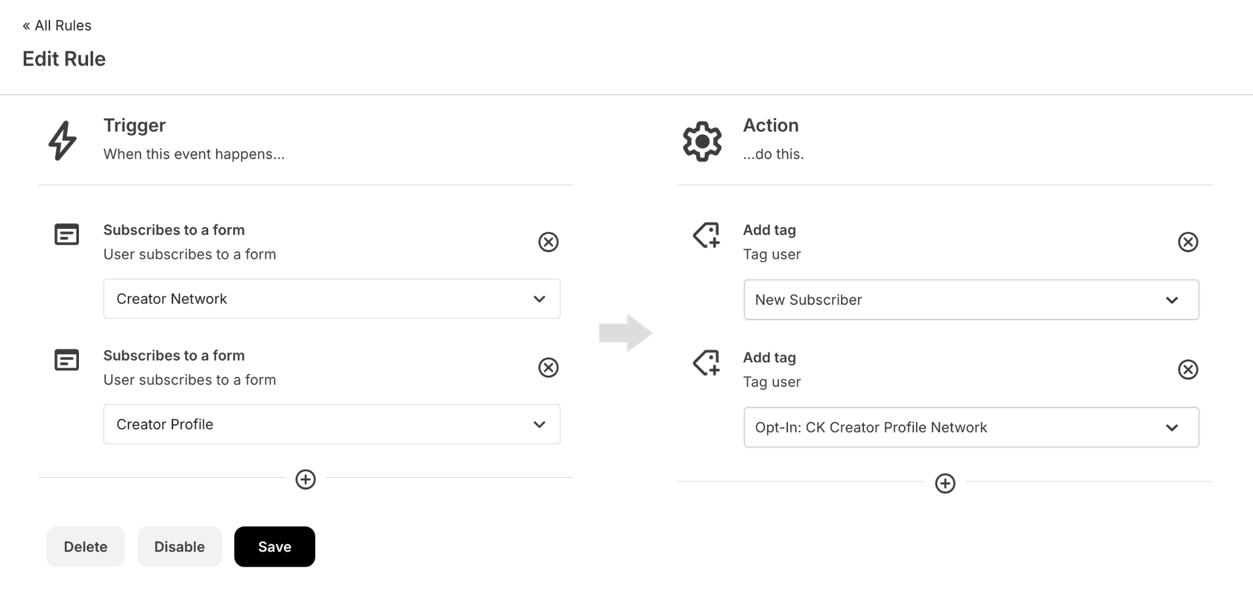1253x590 pixels.
Task: Open the Creator Network form dropdown
Action: coord(332,299)
